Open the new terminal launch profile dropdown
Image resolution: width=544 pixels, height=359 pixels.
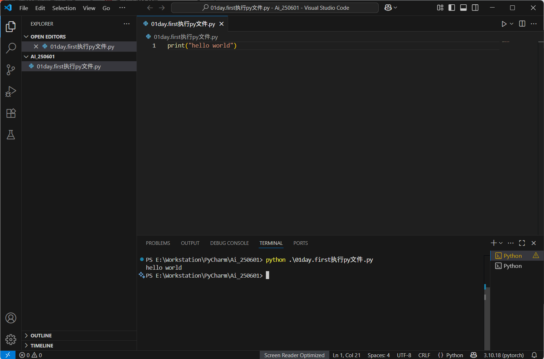501,243
